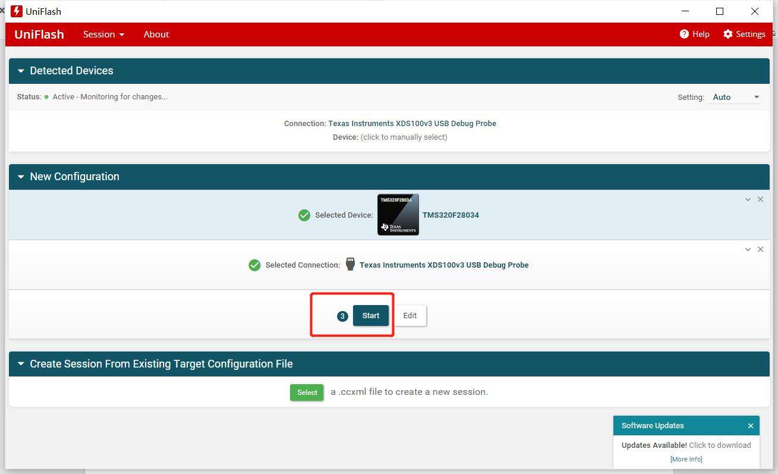Collapse Create Session From Existing Target section
778x474 pixels.
(x=21, y=364)
